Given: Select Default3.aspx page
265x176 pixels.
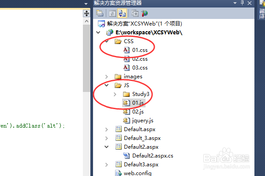Looking at the screenshot, I should click(141, 165).
